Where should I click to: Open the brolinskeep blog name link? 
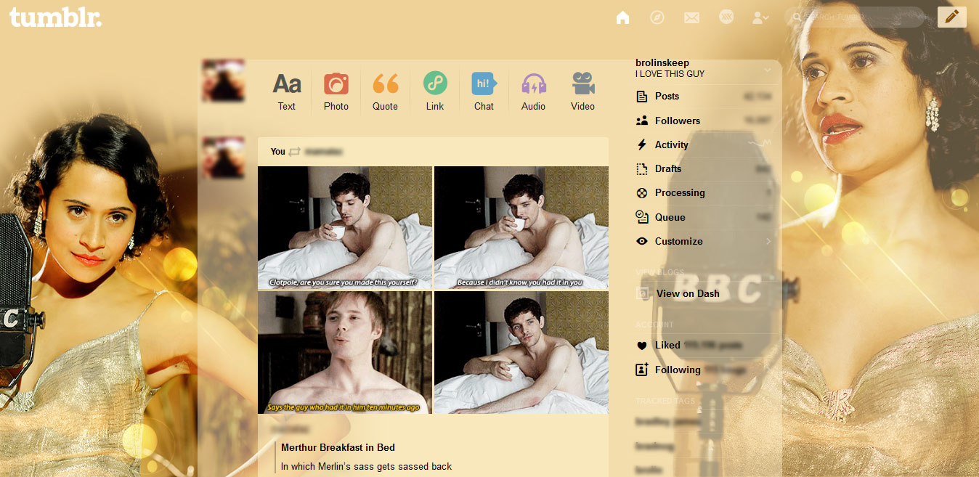pos(662,63)
